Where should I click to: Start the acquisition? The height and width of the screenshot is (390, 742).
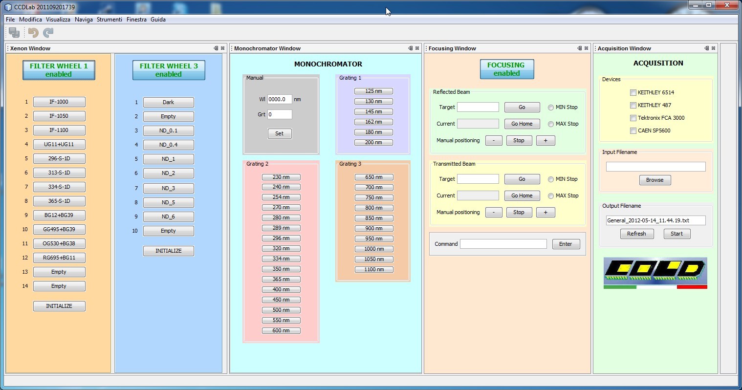click(677, 234)
